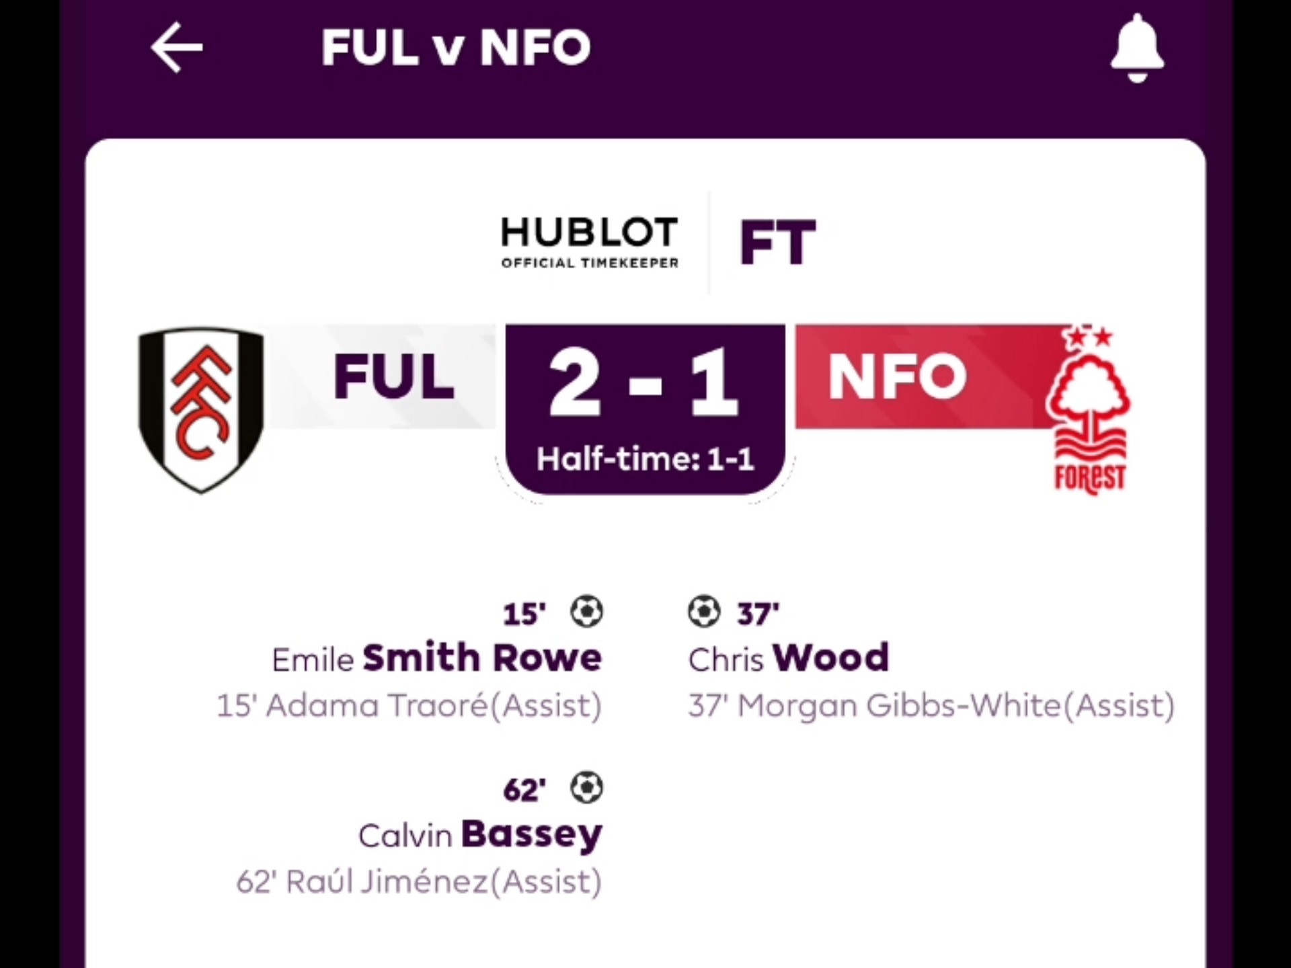The height and width of the screenshot is (968, 1291).
Task: Tap the goal ball icon at 62'
Action: click(586, 788)
